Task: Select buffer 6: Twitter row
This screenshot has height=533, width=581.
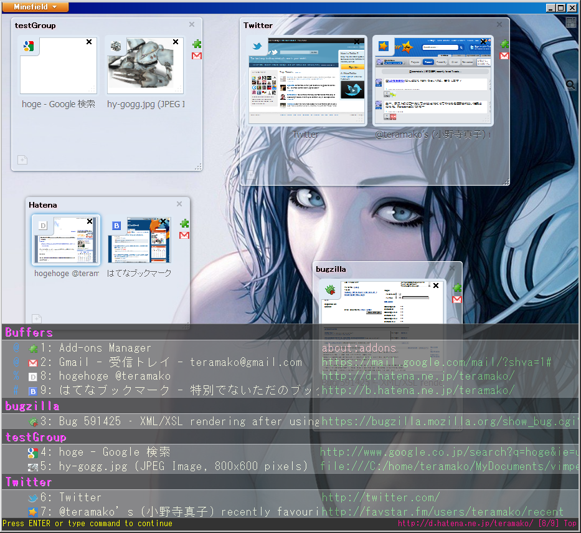Action: [x=290, y=497]
